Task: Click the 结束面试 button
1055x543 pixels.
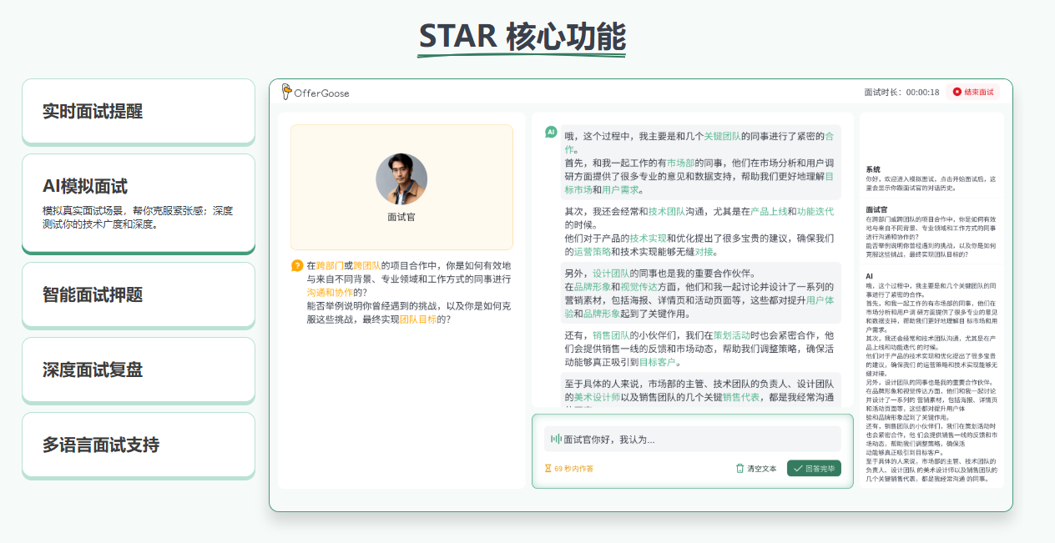Action: [x=973, y=92]
